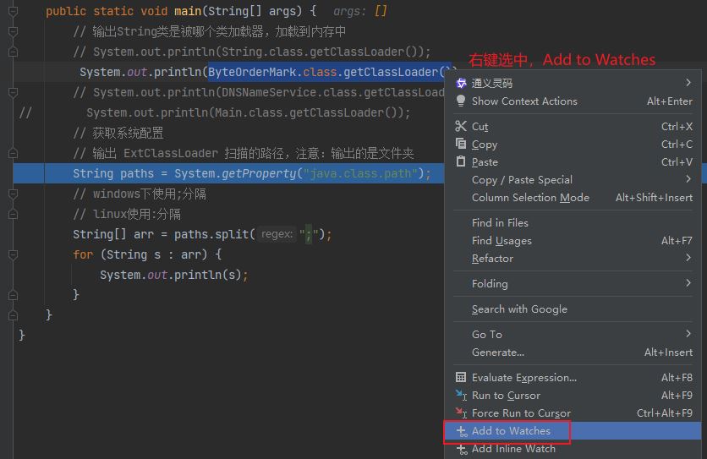
Task: Open the Go To submenu
Action: point(573,335)
